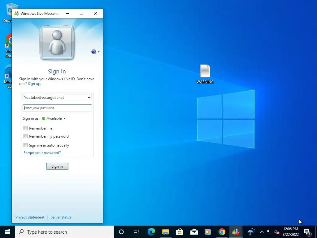Image resolution: width=317 pixels, height=238 pixels.
Task: Open Forgot your password link
Action: 42,153
